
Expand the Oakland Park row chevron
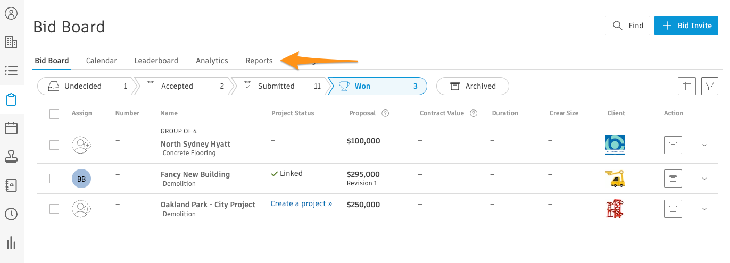pos(704,209)
